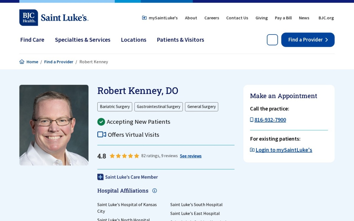This screenshot has width=354, height=221.
Task: Select the Gastrointestinal Surgery tag
Action: pyautogui.click(x=159, y=107)
